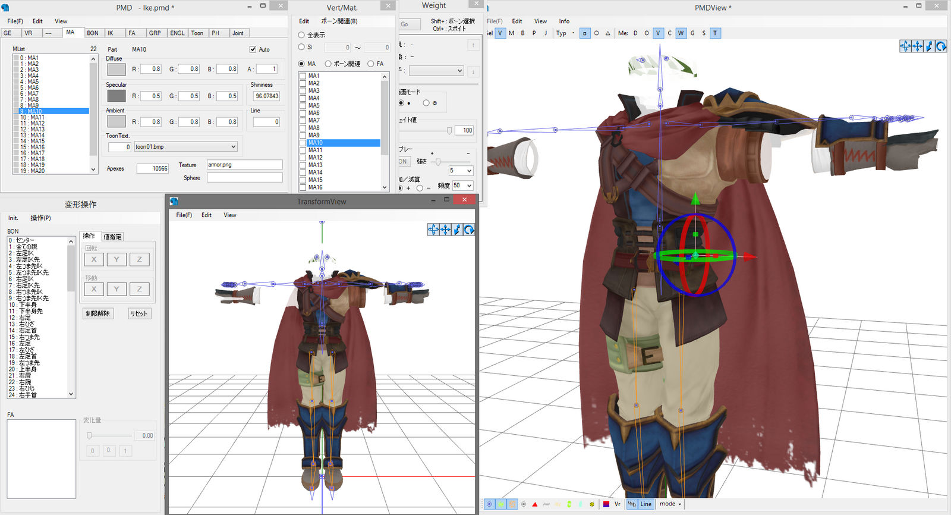Open the frequency 50 dropdown

point(462,186)
